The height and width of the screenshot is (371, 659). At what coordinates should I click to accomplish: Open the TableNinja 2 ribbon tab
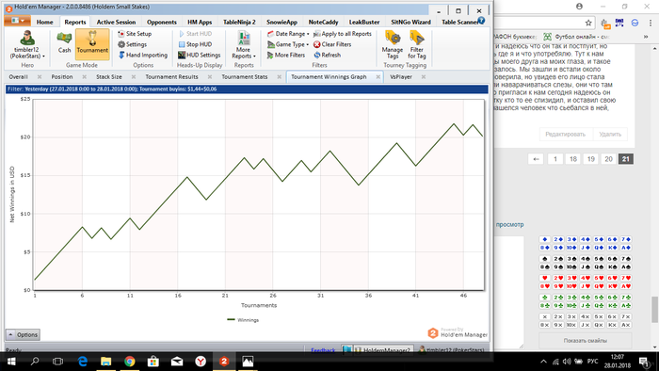pyautogui.click(x=239, y=22)
